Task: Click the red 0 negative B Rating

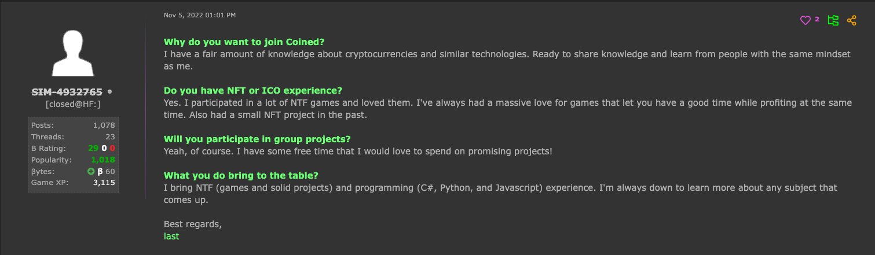Action: (112, 148)
